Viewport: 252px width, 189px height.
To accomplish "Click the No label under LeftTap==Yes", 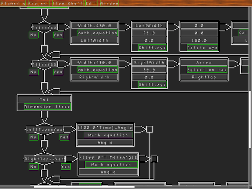I will 33,137.
